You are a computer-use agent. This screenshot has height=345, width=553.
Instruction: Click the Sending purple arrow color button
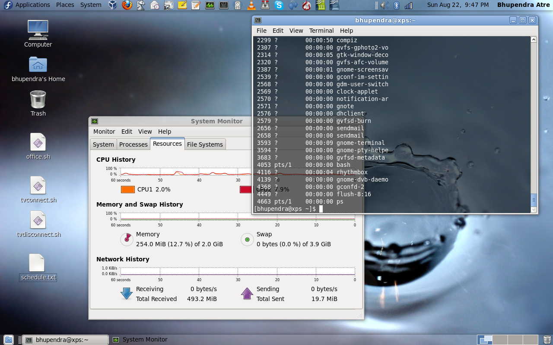(247, 294)
